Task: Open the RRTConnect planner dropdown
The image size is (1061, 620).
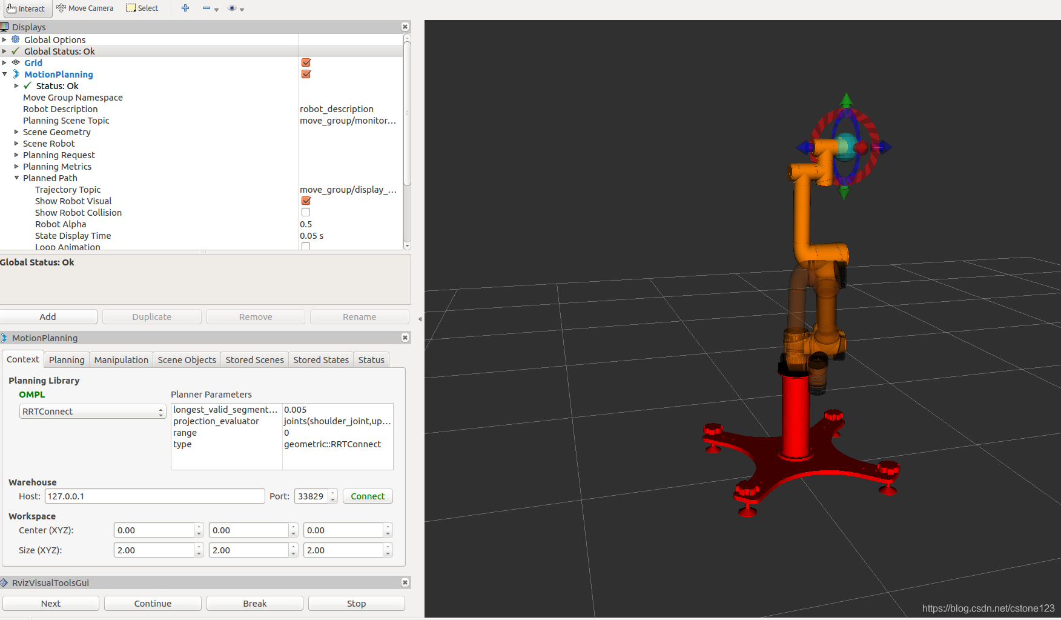Action: 93,412
